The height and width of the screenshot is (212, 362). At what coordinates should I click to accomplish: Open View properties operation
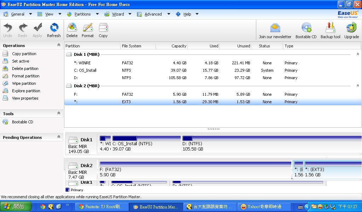click(25, 98)
